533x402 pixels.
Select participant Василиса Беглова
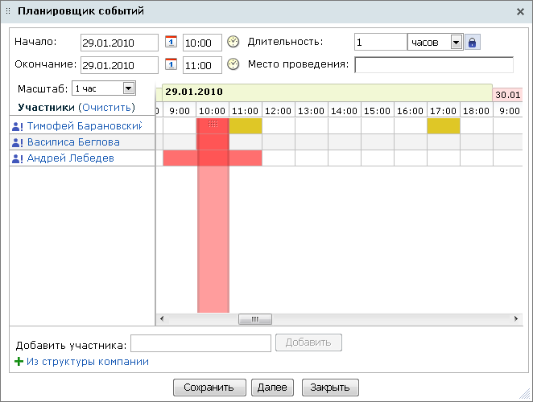point(73,142)
